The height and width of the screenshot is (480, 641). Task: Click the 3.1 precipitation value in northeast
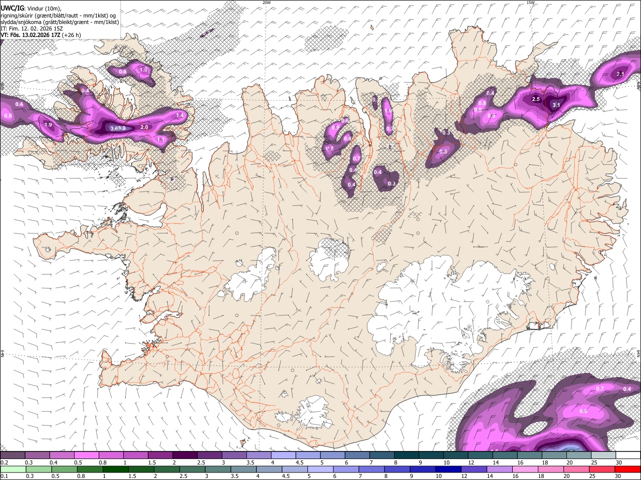[556, 105]
